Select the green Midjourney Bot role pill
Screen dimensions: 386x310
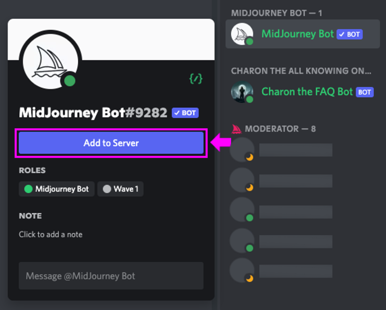[56, 189]
